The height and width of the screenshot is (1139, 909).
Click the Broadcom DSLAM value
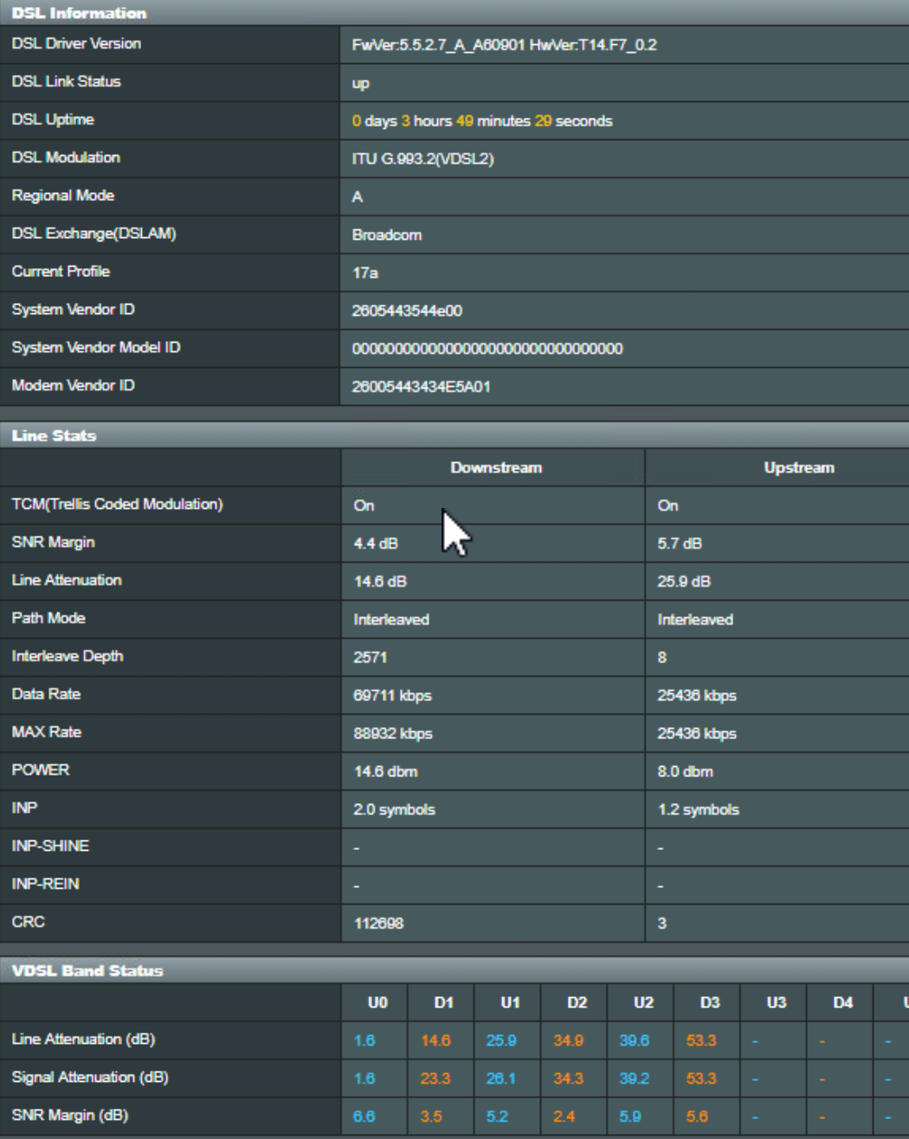(386, 235)
